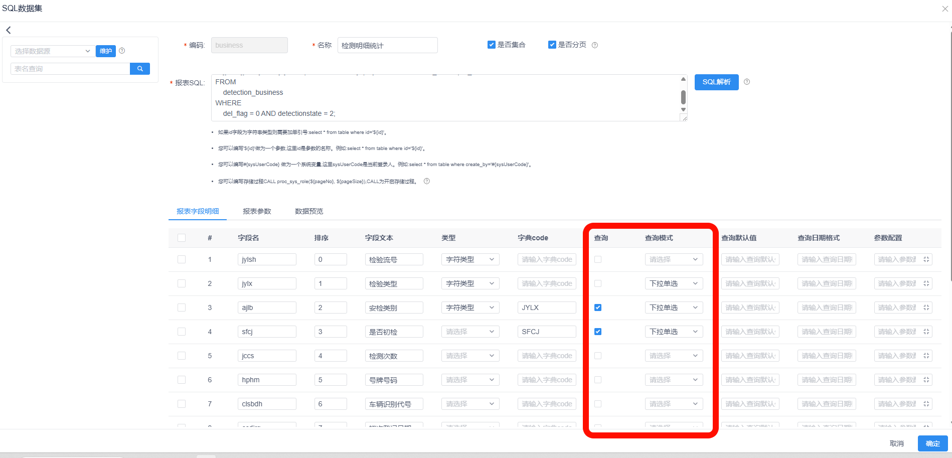This screenshot has width=952, height=458.
Task: Switch to the 数据预览 tab
Action: (309, 211)
